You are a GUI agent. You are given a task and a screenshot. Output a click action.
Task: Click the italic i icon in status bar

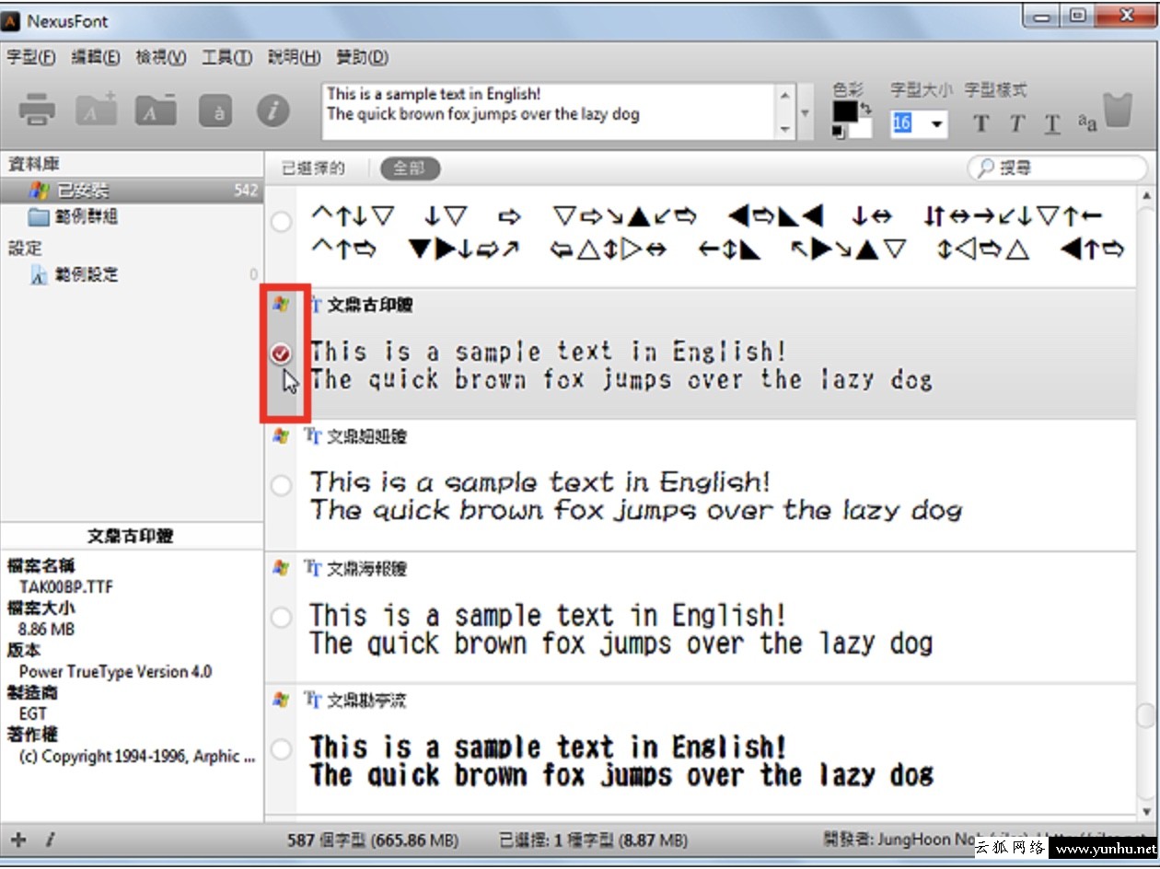click(x=49, y=840)
